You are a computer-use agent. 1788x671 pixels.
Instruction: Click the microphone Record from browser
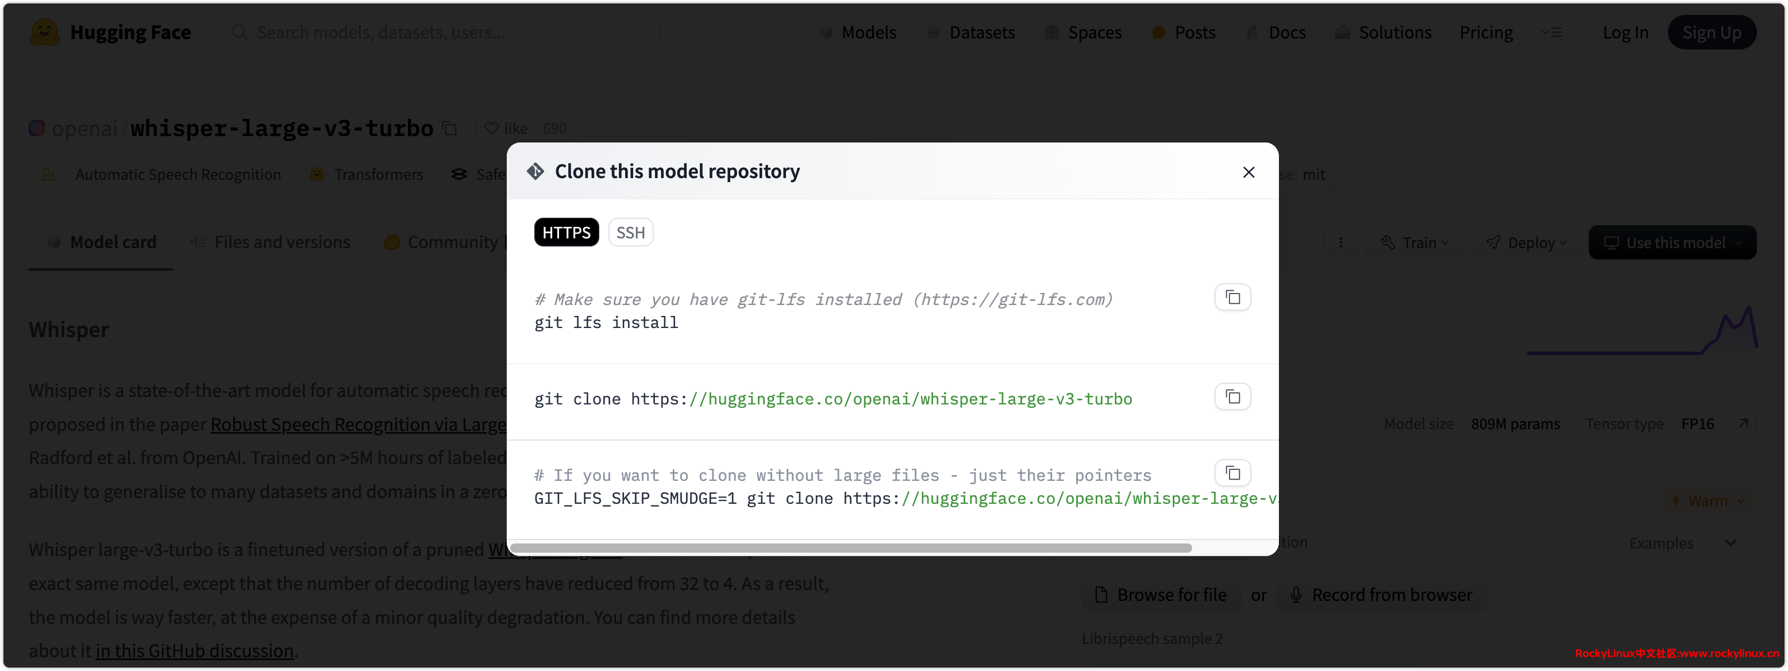click(1381, 595)
